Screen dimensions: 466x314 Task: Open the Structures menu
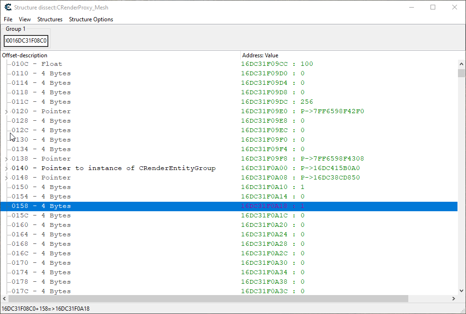coord(50,19)
